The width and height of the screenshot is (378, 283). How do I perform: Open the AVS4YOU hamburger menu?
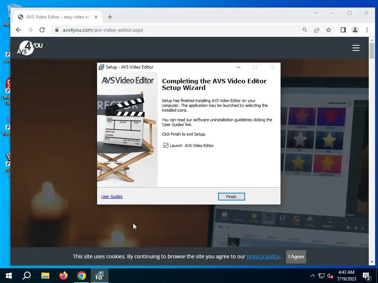[356, 48]
